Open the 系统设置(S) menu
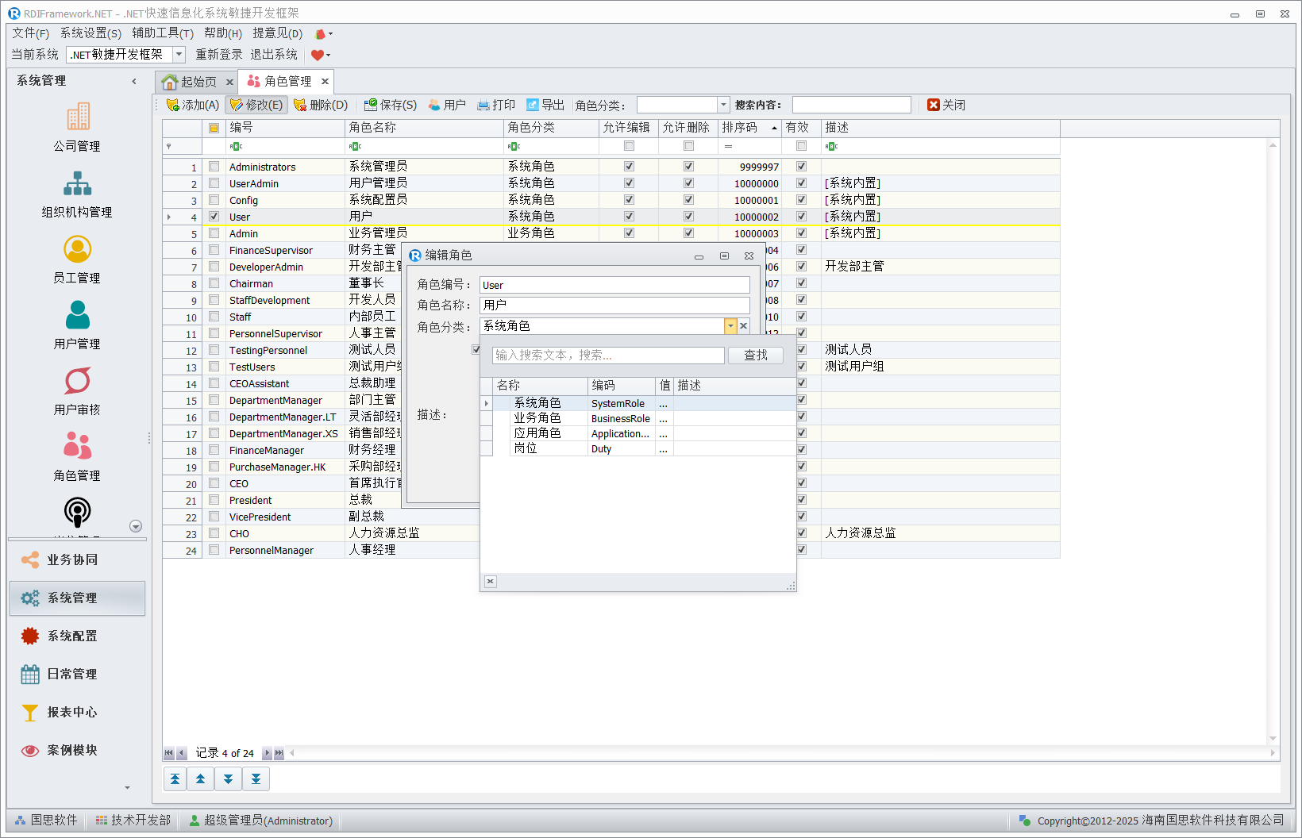Viewport: 1302px width, 838px height. coord(91,33)
